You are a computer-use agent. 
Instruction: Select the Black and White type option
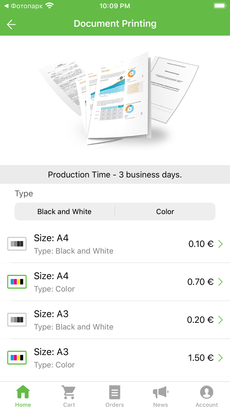point(64,211)
